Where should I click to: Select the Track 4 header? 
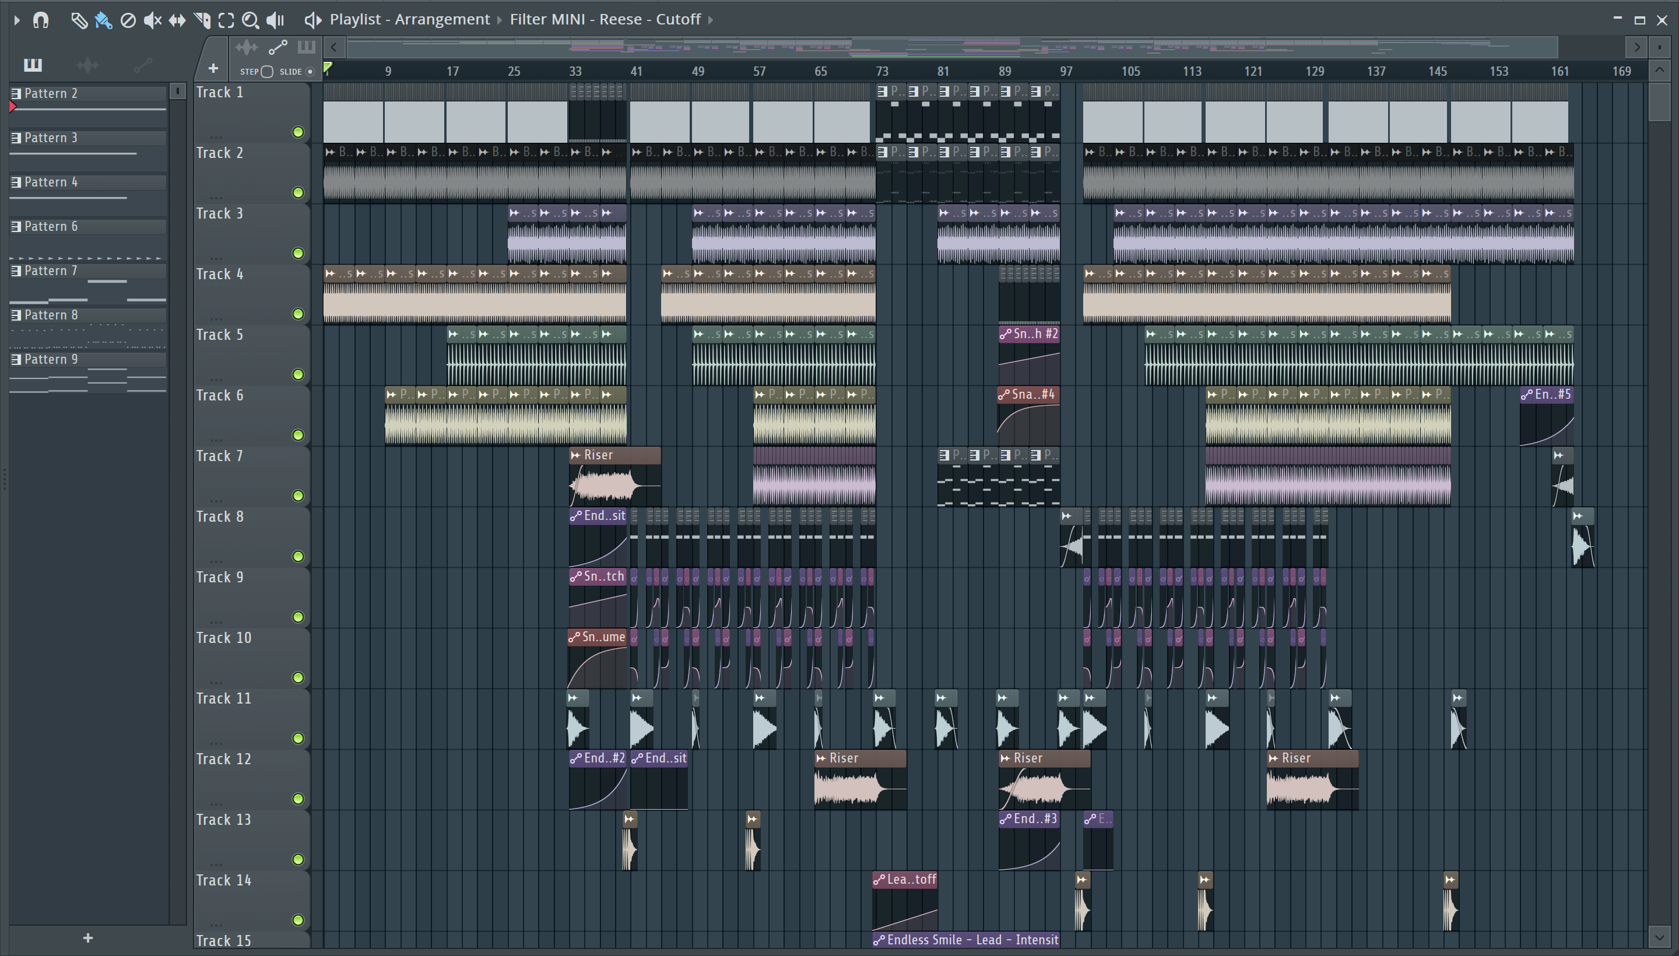251,294
